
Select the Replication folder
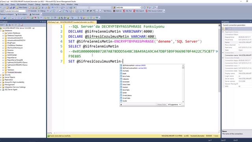coord(9,80)
